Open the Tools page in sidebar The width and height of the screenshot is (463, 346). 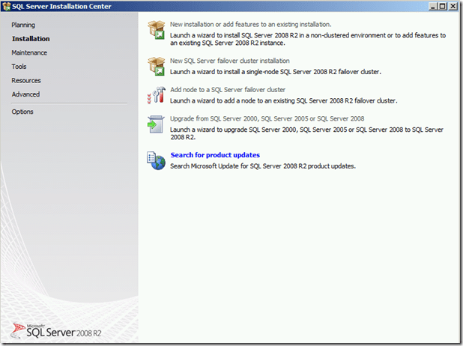(x=19, y=67)
